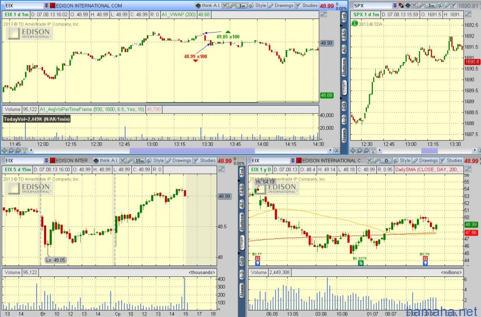Click the wrench icon in the EIX daily chart toolbar
Image resolution: width=481 pixels, height=317 pixels.
pos(377,161)
